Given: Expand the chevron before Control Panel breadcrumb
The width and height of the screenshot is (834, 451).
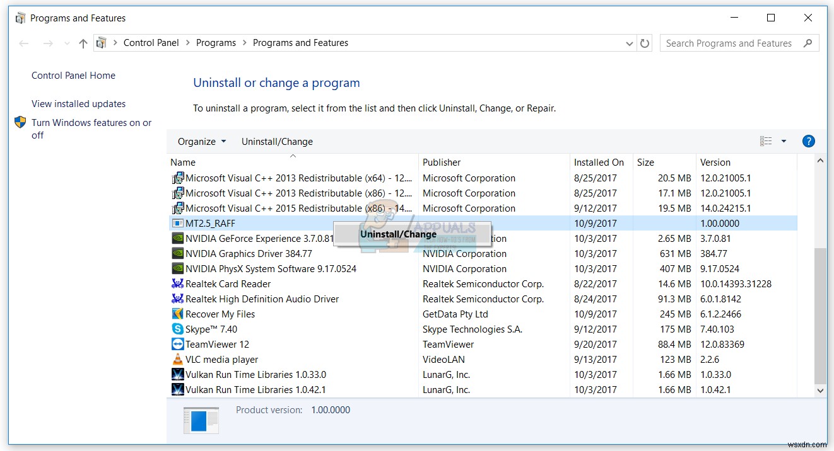Looking at the screenshot, I should tap(115, 43).
